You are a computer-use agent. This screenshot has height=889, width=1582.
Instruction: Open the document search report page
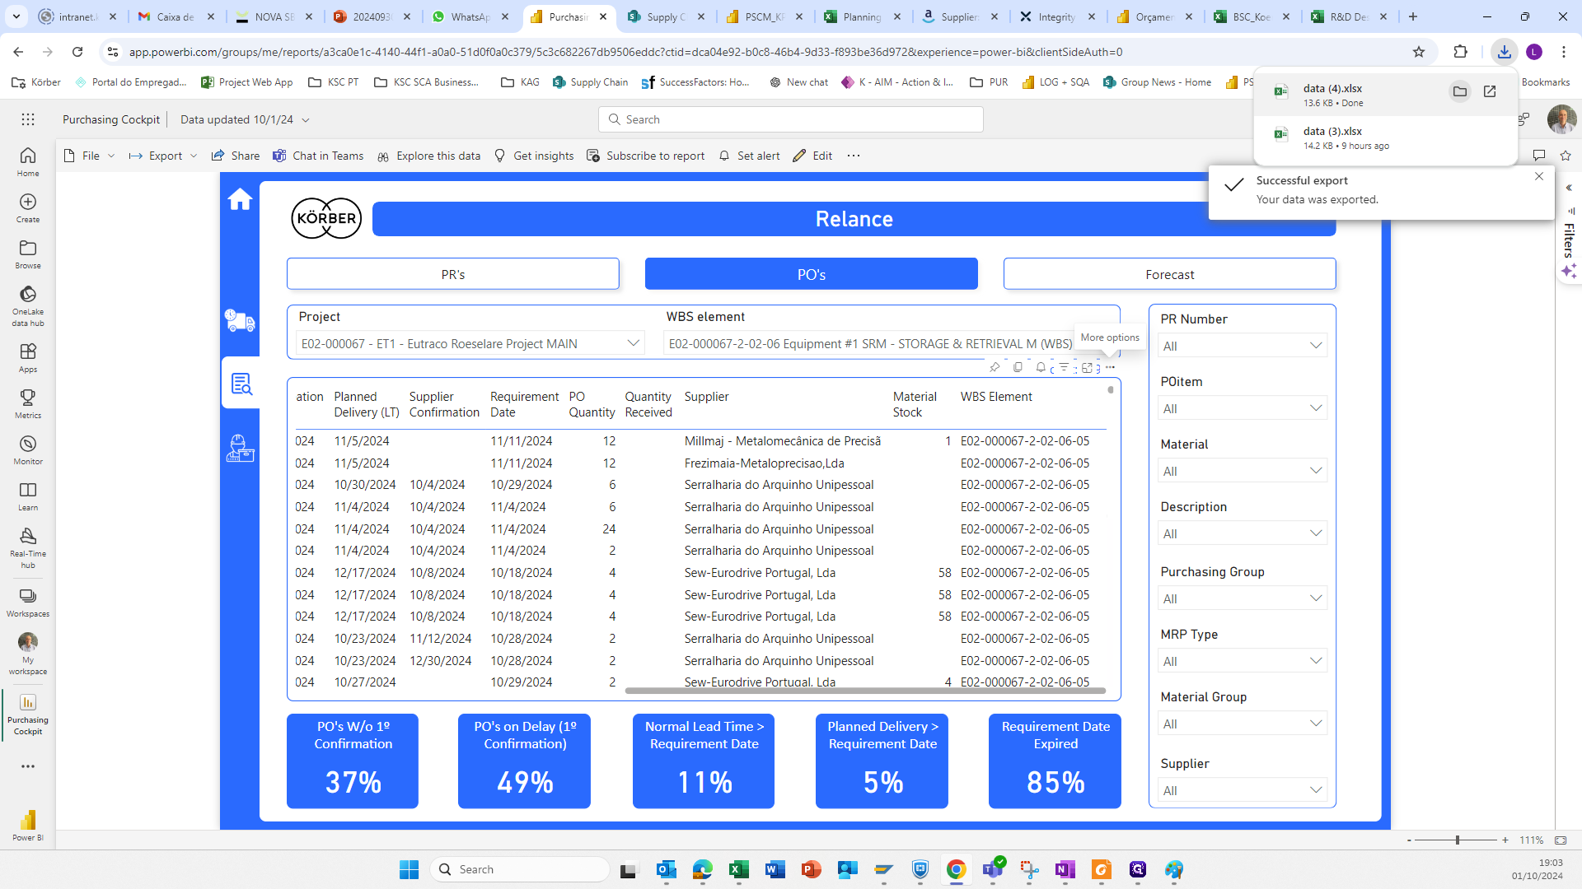pos(241,384)
